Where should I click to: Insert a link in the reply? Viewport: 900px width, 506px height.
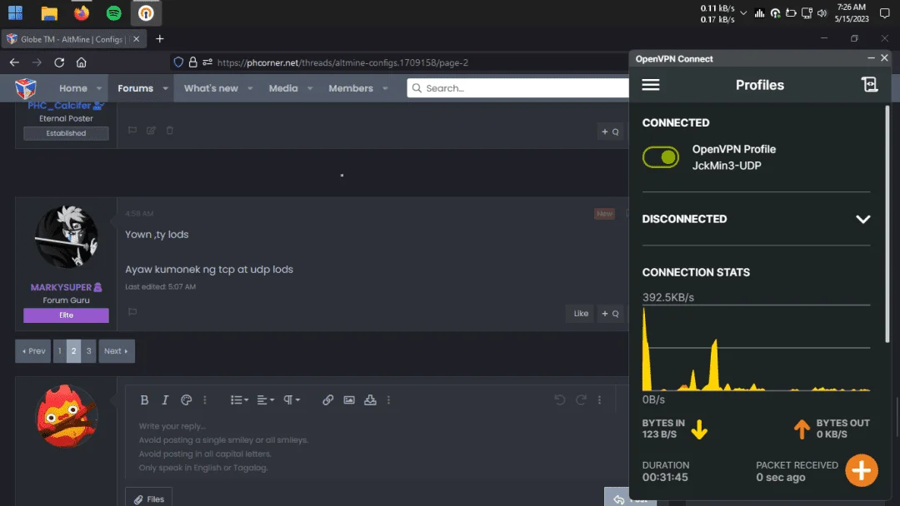tap(327, 400)
